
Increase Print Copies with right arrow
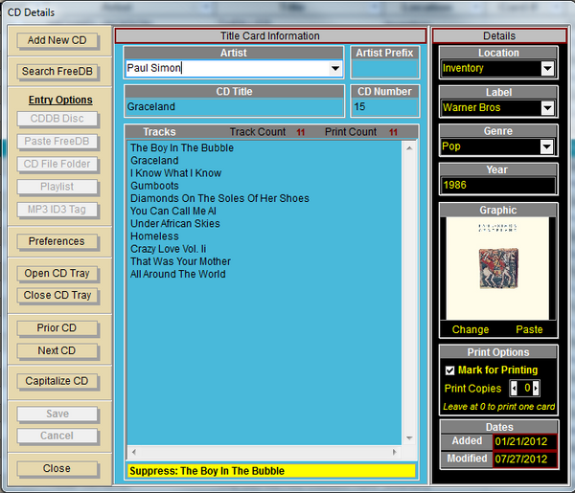[x=536, y=389]
